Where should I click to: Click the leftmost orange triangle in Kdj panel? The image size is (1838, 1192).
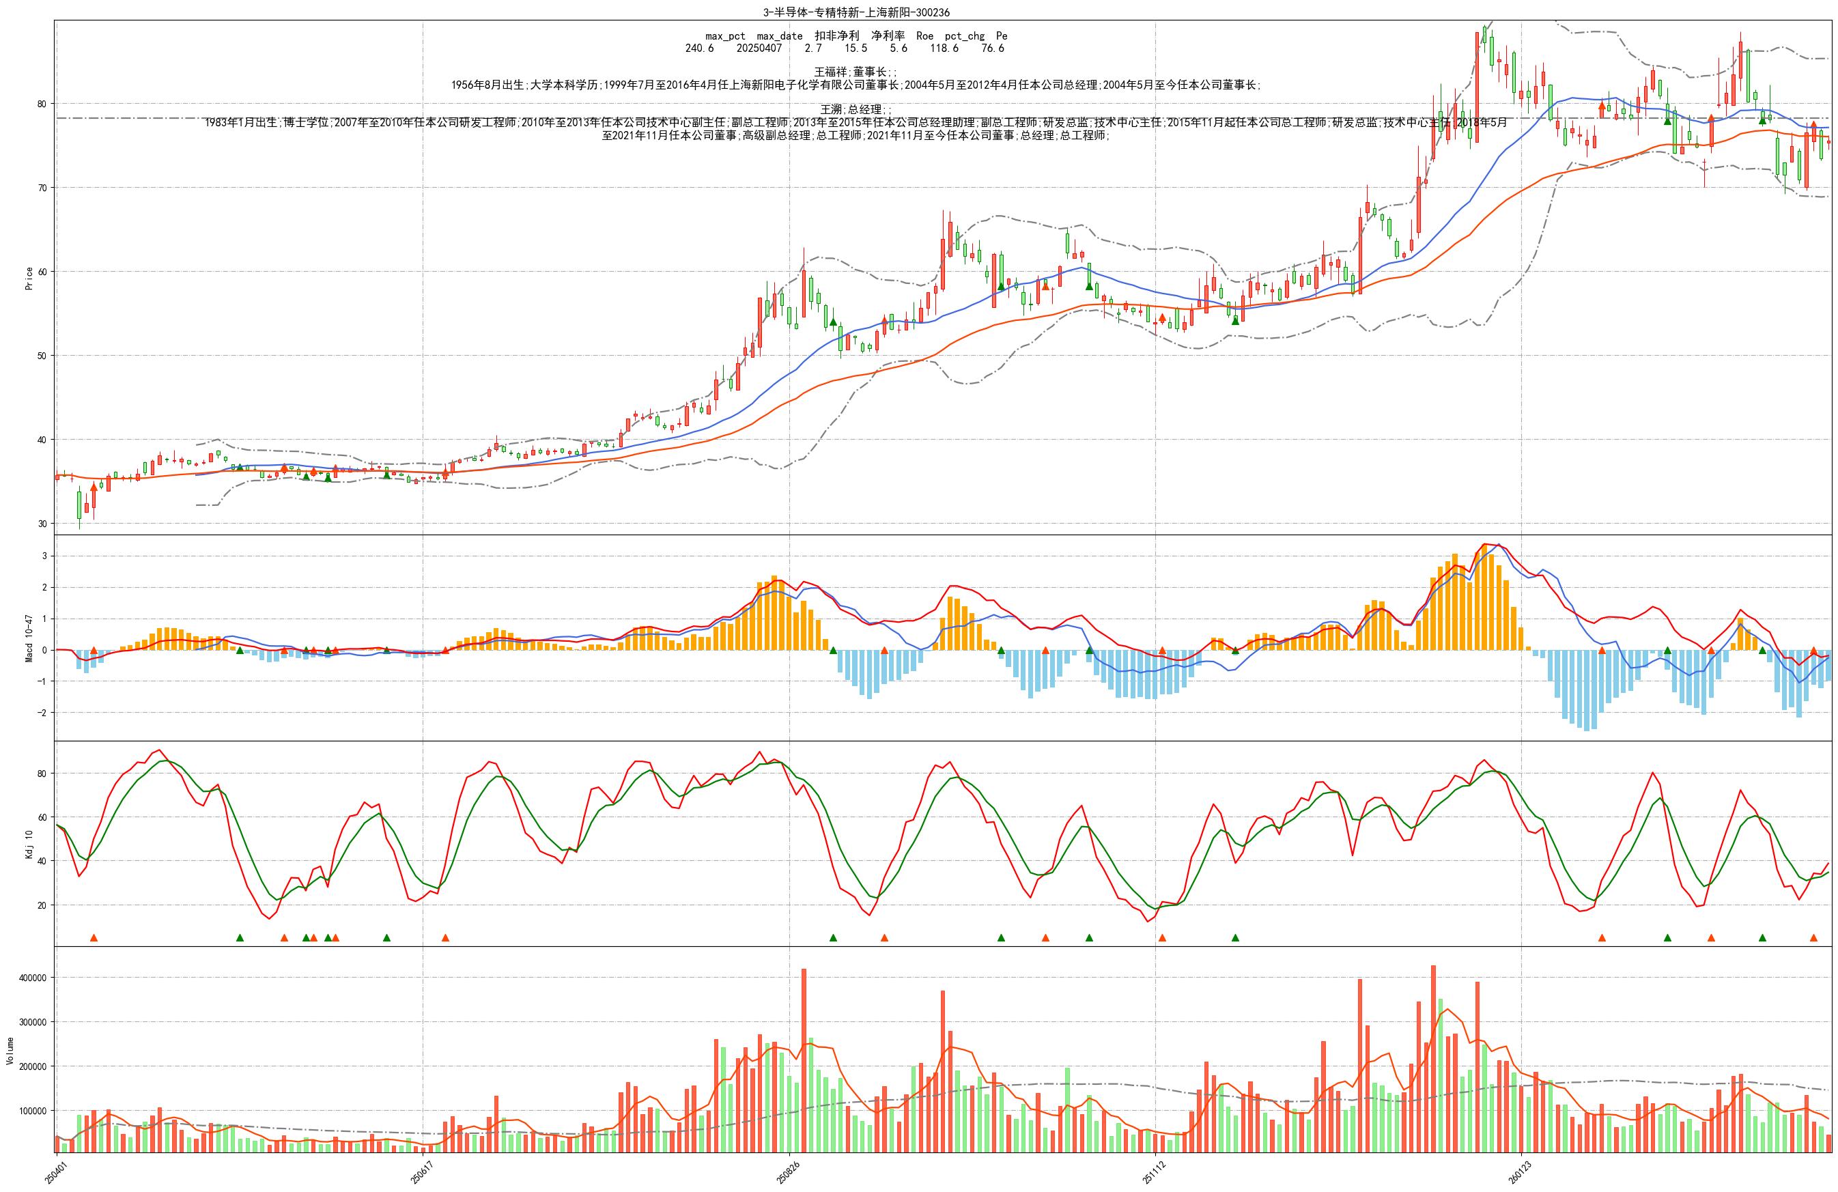94,938
